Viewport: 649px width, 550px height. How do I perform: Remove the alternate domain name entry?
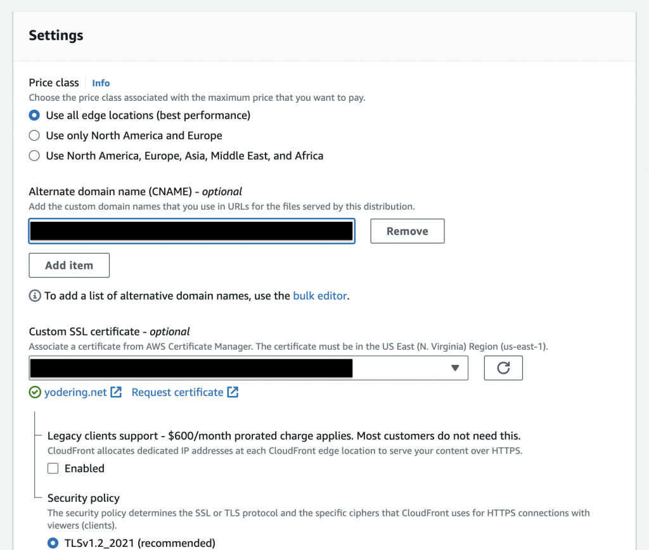(x=407, y=231)
